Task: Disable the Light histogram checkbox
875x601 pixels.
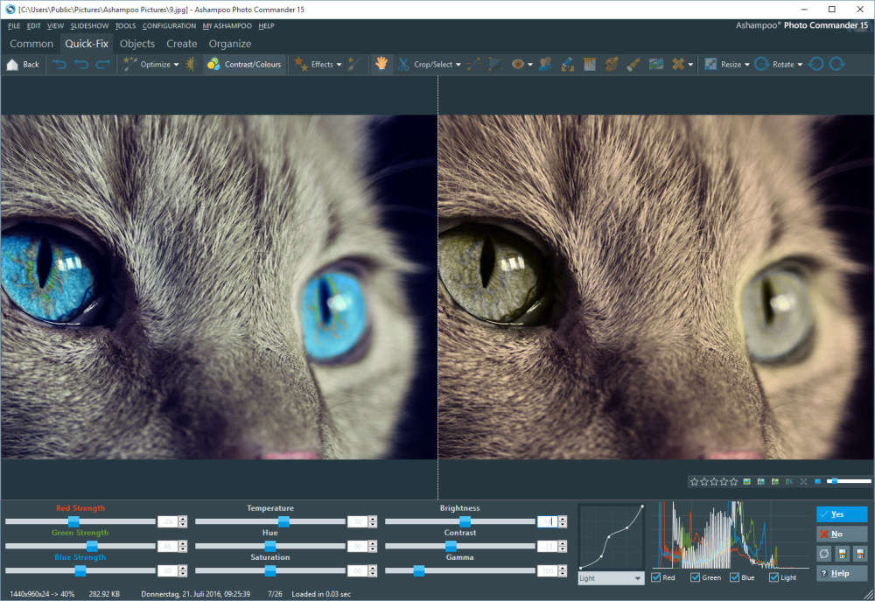Action: click(x=774, y=577)
